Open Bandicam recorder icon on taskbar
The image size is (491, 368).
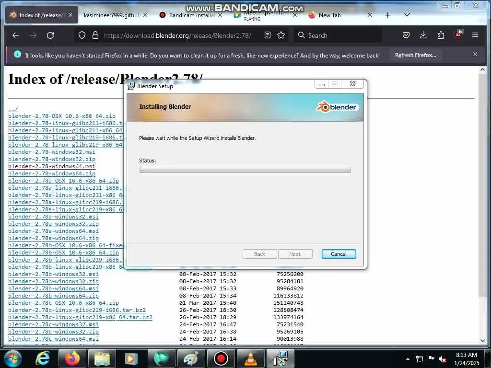pyautogui.click(x=221, y=358)
